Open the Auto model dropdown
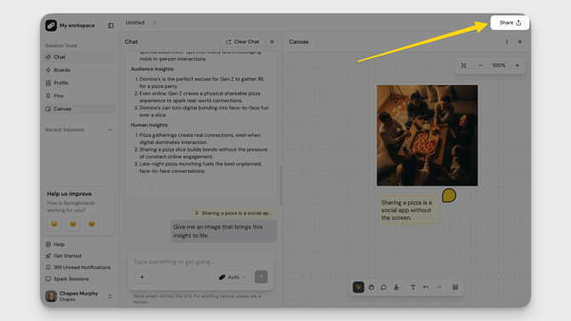571x321 pixels. tap(233, 277)
